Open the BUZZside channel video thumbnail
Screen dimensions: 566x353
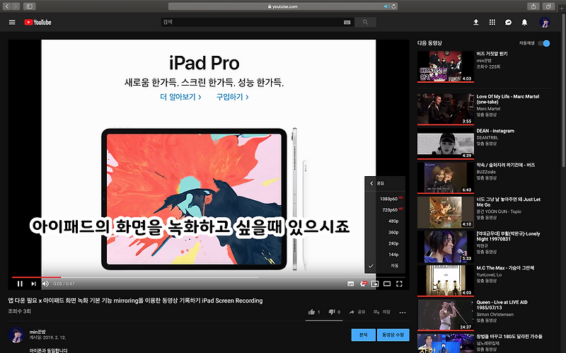[x=446, y=178]
